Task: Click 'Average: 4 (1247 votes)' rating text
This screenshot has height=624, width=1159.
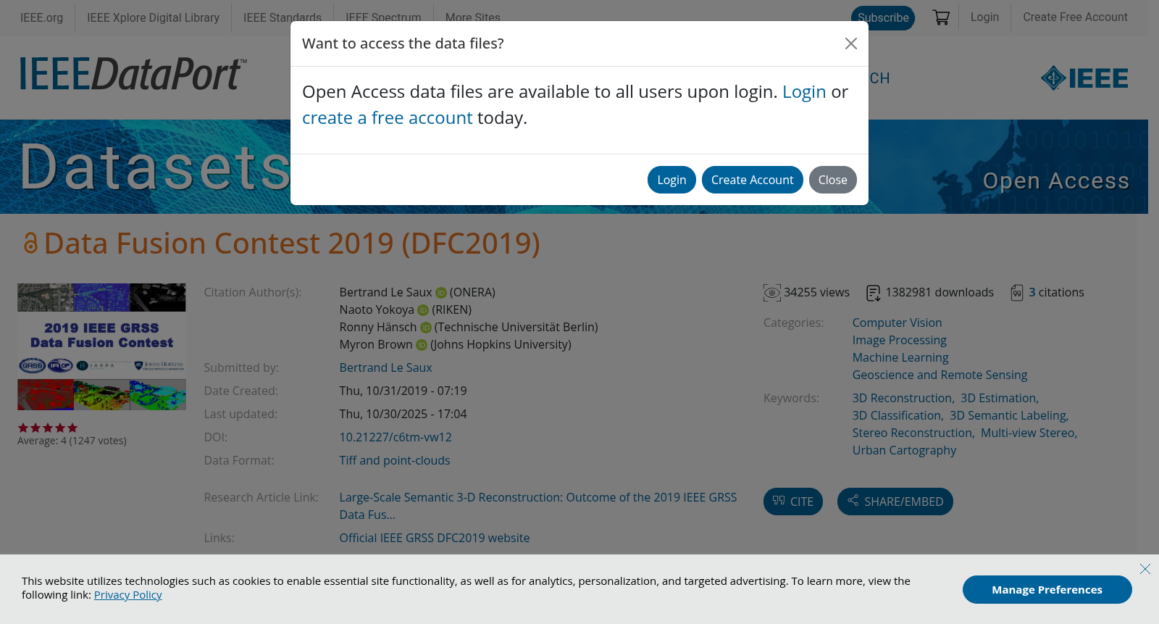Action: click(72, 441)
